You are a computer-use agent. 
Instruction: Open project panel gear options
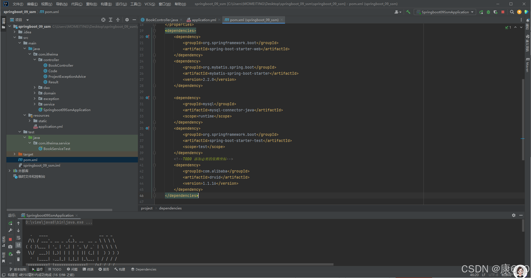127,20
